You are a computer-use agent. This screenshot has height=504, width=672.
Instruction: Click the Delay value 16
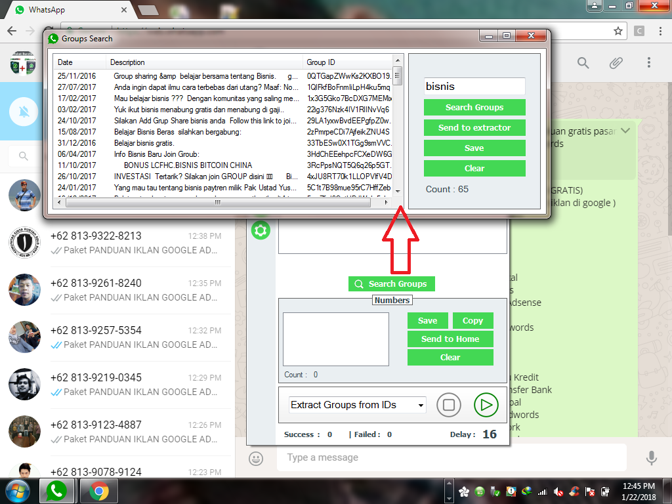pos(490,434)
